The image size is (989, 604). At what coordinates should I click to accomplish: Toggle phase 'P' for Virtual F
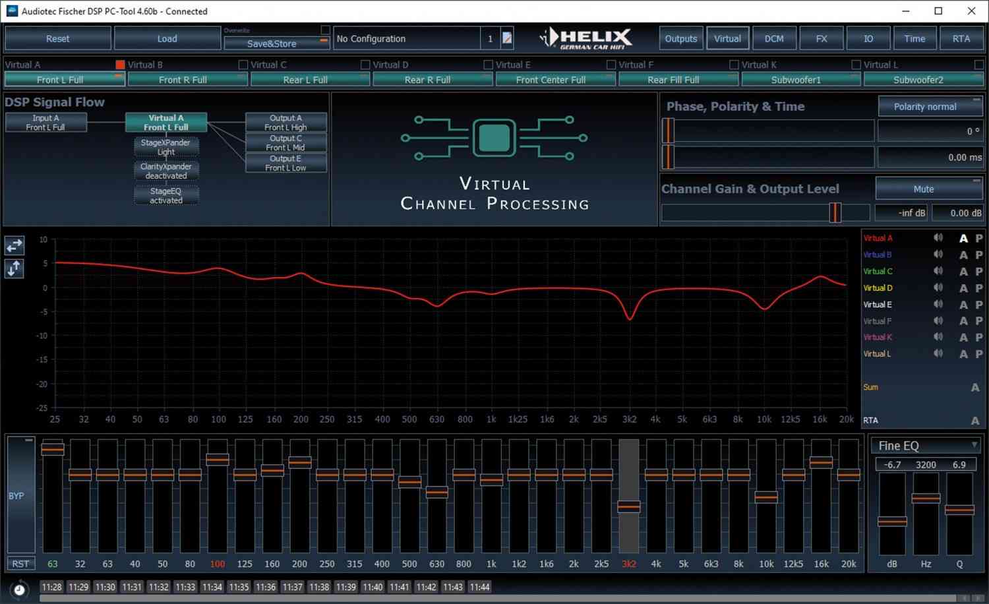(x=979, y=321)
